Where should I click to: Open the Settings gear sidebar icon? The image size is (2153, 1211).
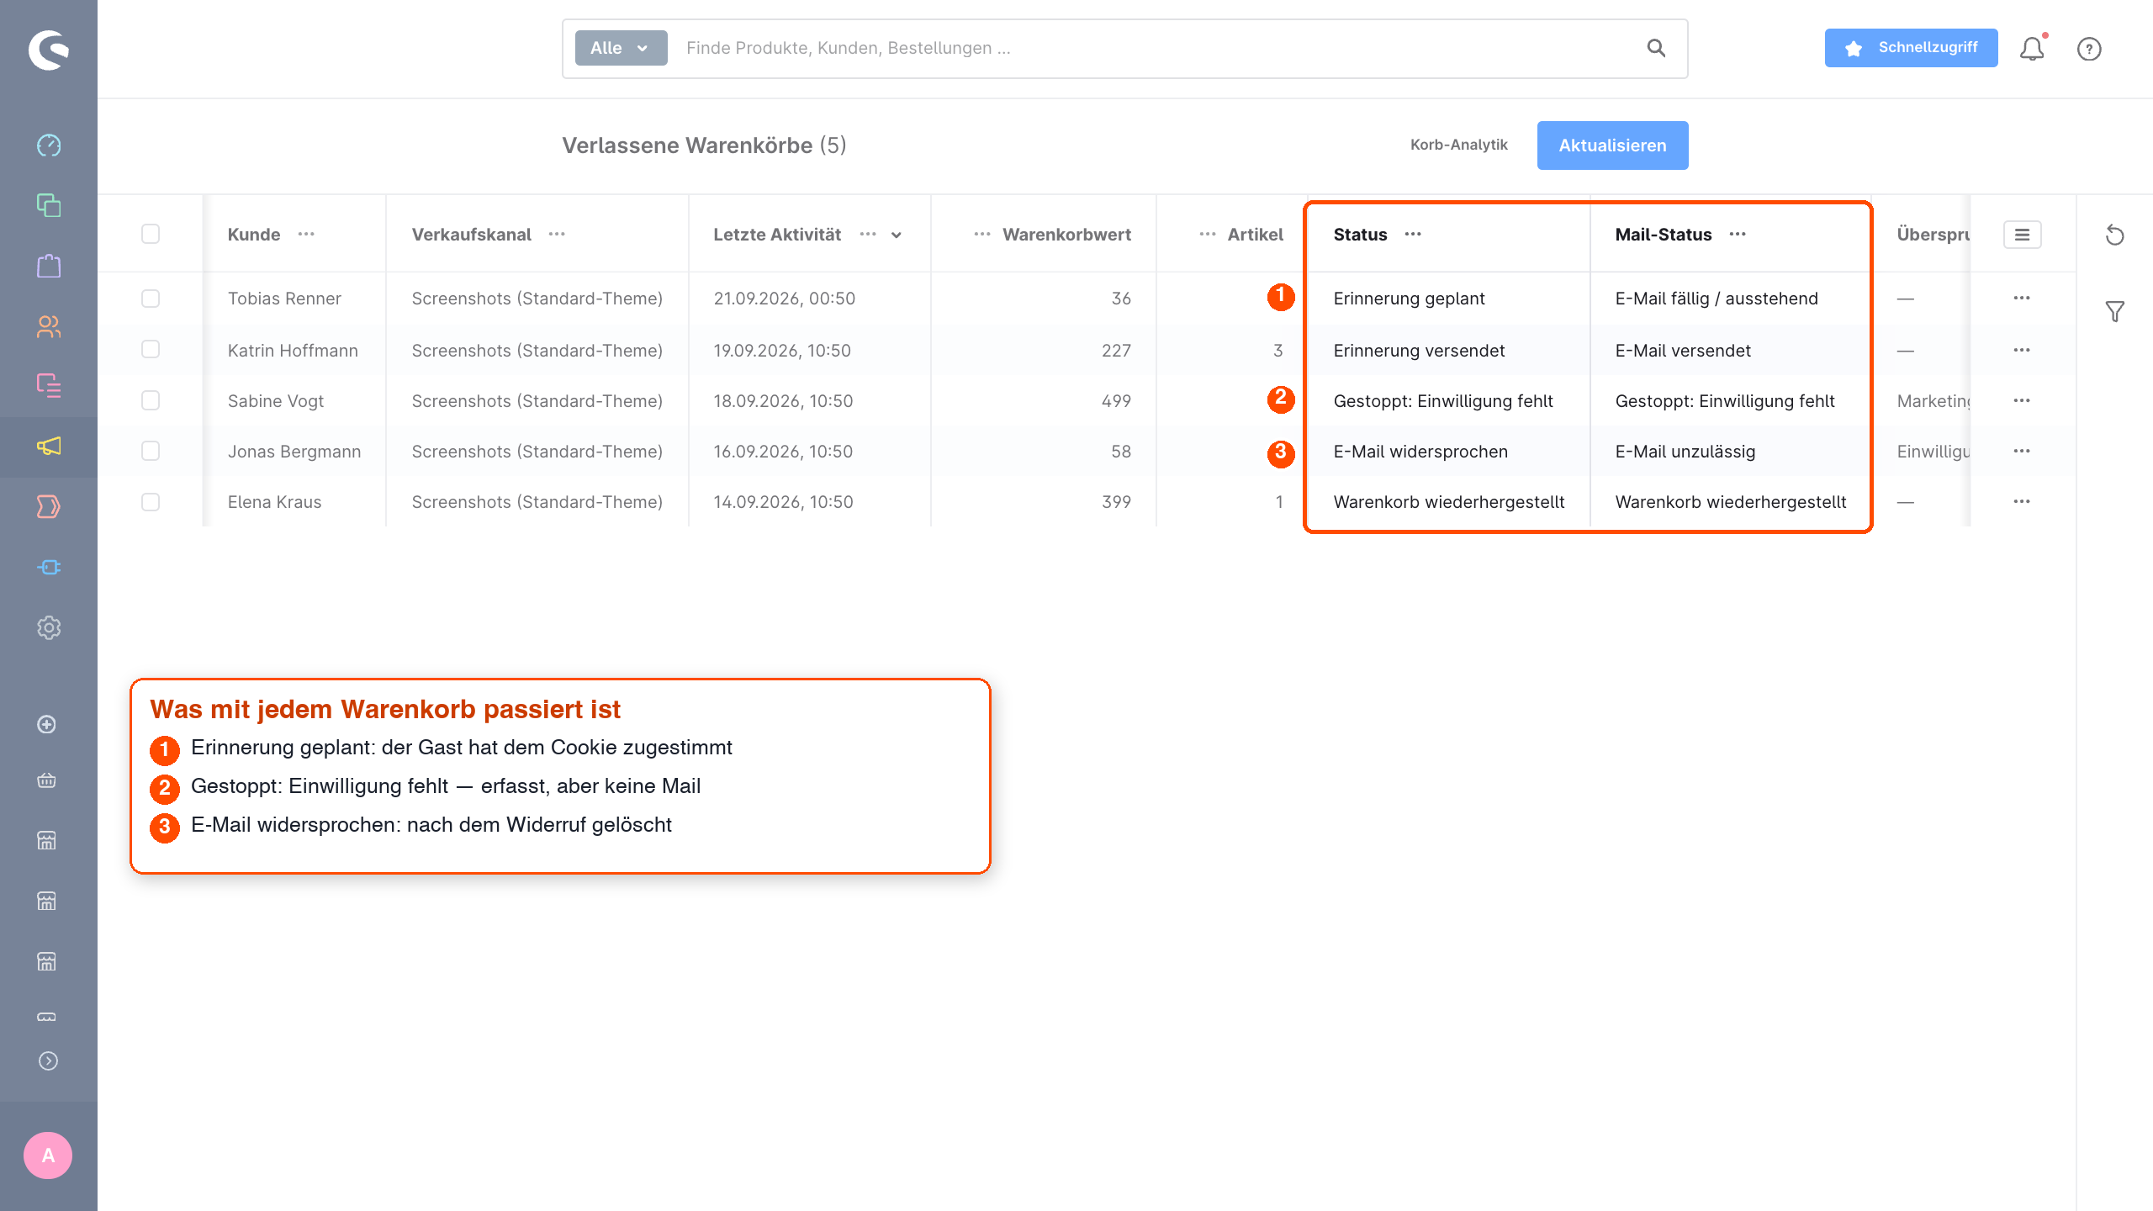click(49, 628)
